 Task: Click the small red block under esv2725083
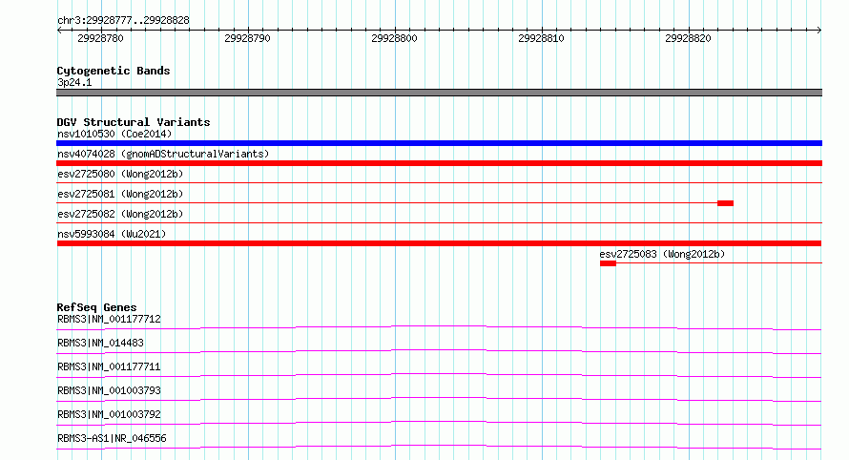coord(608,263)
